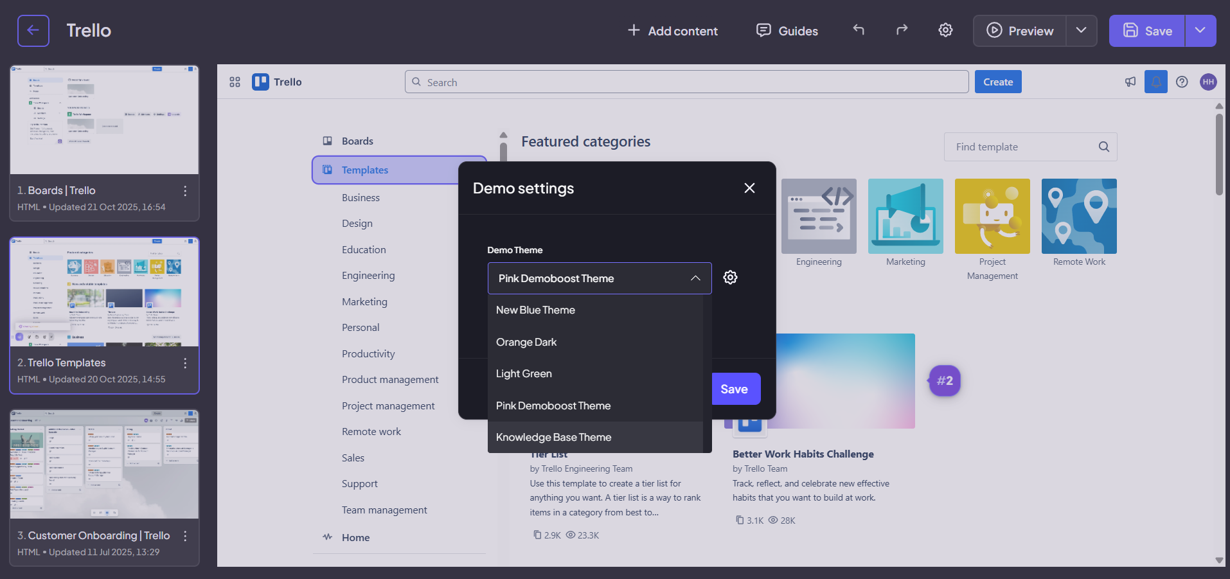Image resolution: width=1230 pixels, height=579 pixels.
Task: Select the Trello Templates screen thumbnail
Action: (x=104, y=292)
